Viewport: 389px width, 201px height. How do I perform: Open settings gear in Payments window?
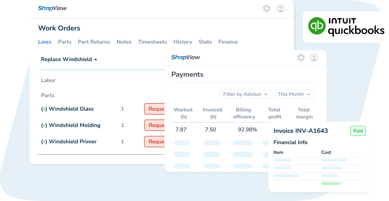pyautogui.click(x=301, y=58)
